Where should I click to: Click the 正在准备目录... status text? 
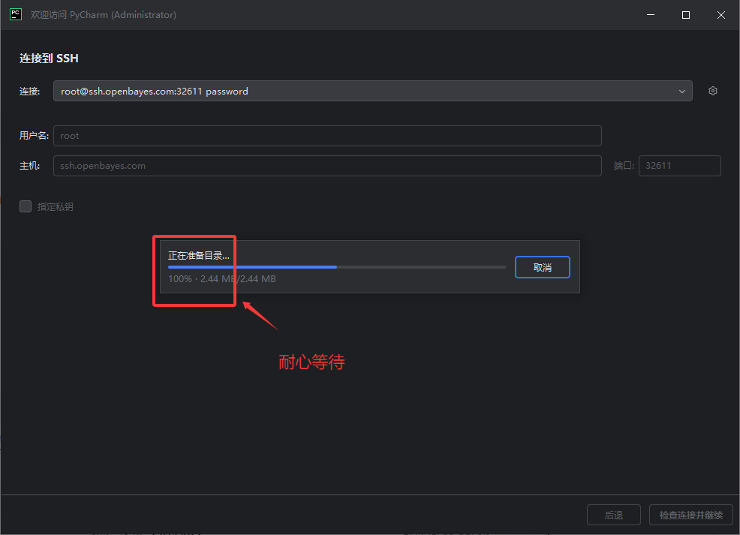coord(199,255)
